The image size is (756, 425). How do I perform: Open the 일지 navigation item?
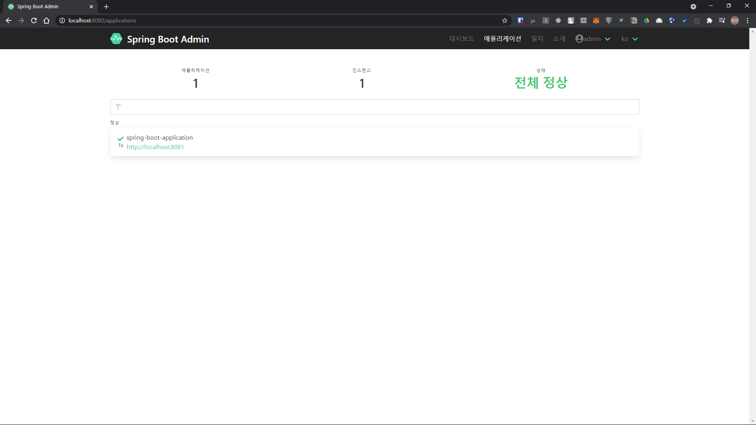(x=537, y=39)
